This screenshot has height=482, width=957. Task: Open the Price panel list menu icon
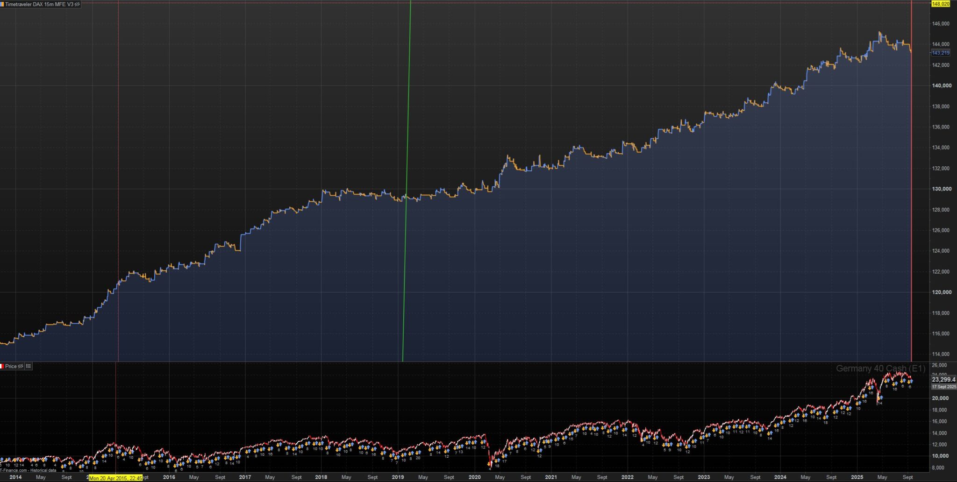click(x=29, y=367)
